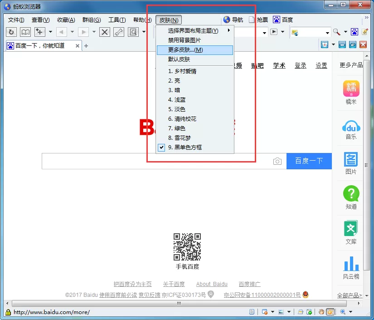Expand toolbar overflow chevron at top right
Image resolution: width=374 pixels, height=320 pixels.
pyautogui.click(x=367, y=17)
